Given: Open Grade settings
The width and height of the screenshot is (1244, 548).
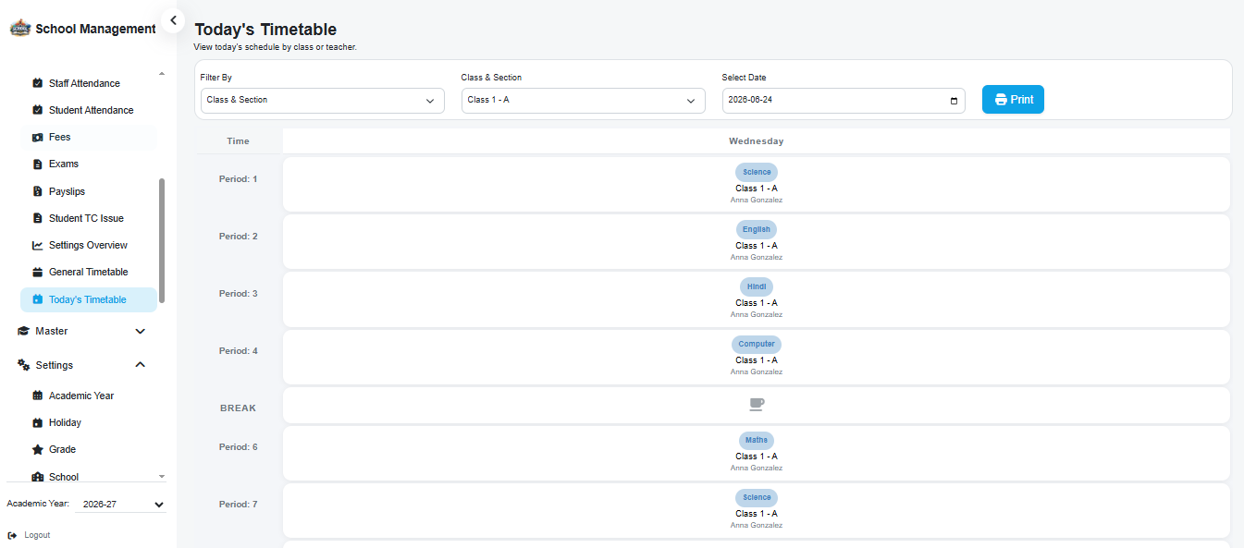Looking at the screenshot, I should click(x=89, y=449).
